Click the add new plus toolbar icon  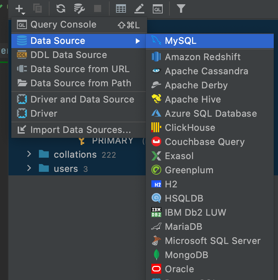click(x=20, y=8)
